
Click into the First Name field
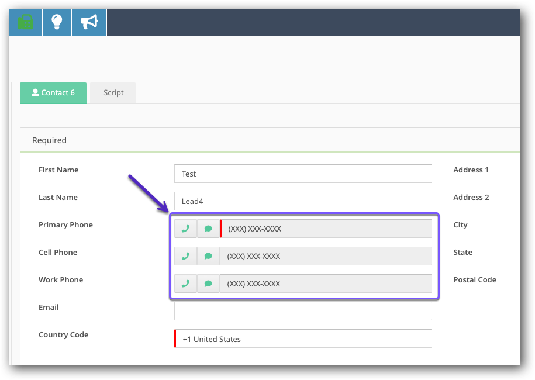tap(303, 174)
